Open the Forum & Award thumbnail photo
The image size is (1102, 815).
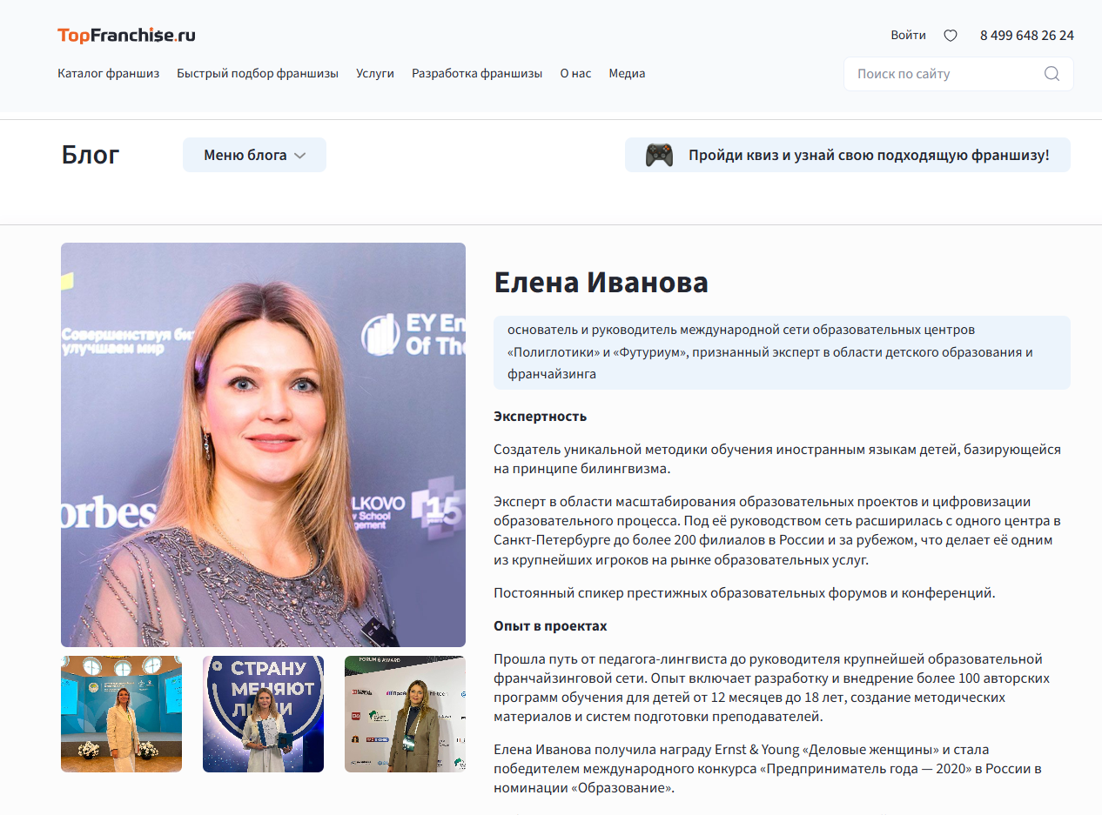point(405,714)
